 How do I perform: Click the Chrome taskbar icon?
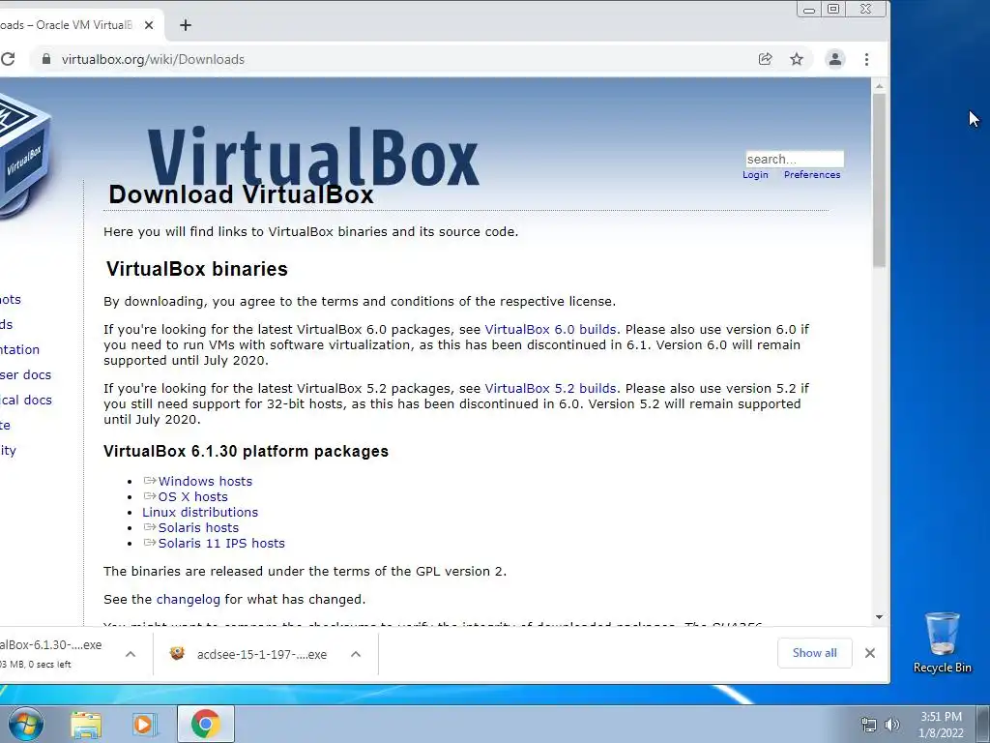point(205,724)
